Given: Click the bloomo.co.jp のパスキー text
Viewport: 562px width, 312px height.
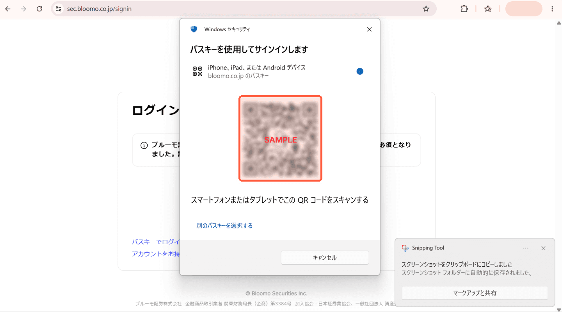Looking at the screenshot, I should (x=238, y=76).
